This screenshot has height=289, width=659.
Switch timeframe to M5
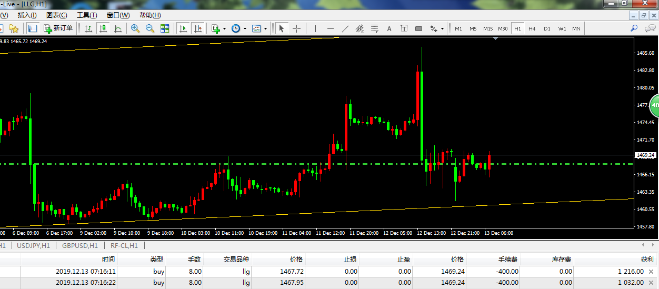tap(473, 28)
